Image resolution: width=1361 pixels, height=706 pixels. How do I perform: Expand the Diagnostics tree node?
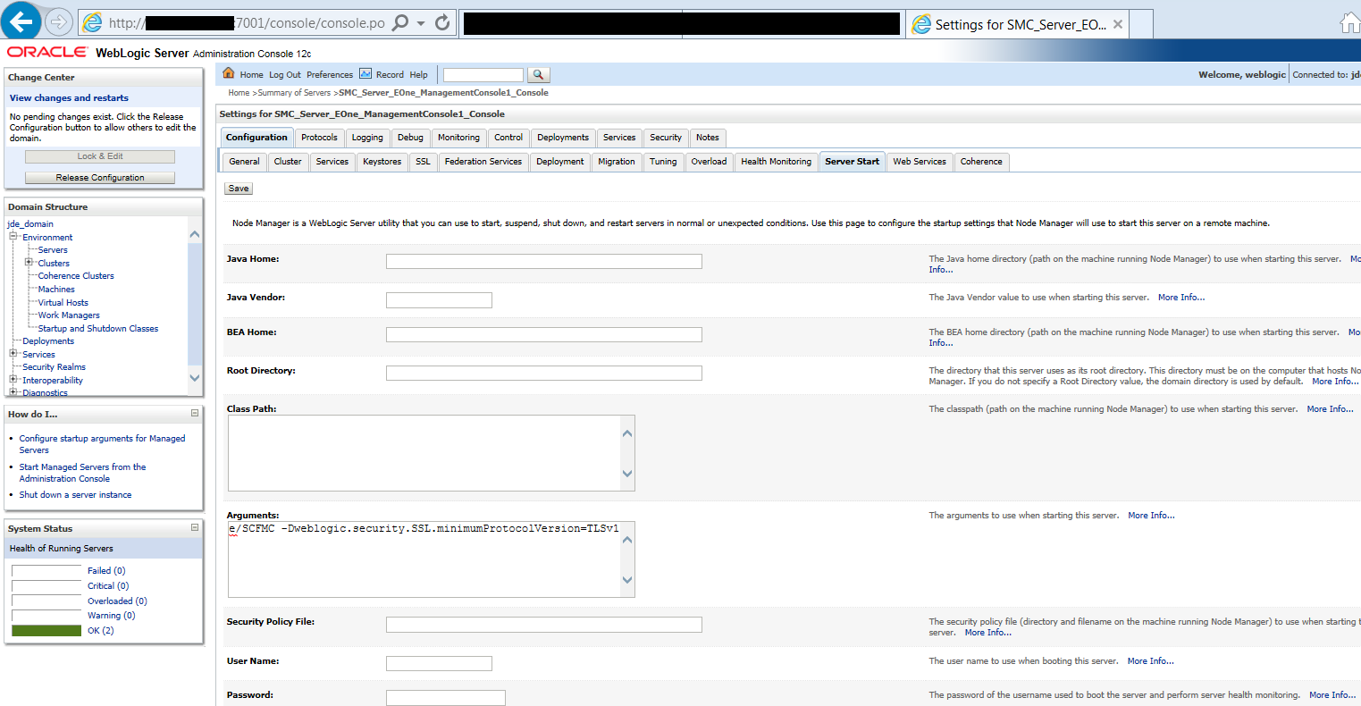13,392
